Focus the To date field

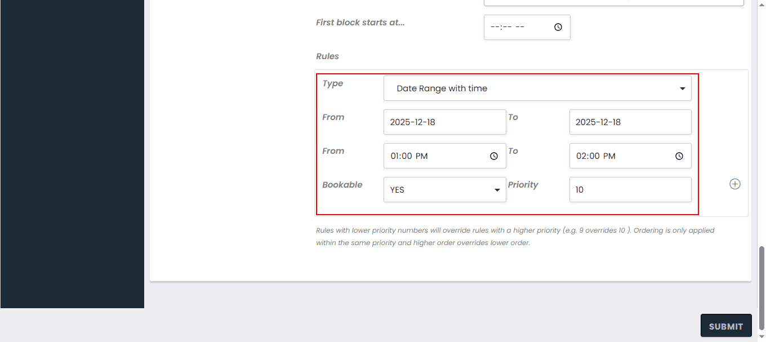[x=630, y=122]
